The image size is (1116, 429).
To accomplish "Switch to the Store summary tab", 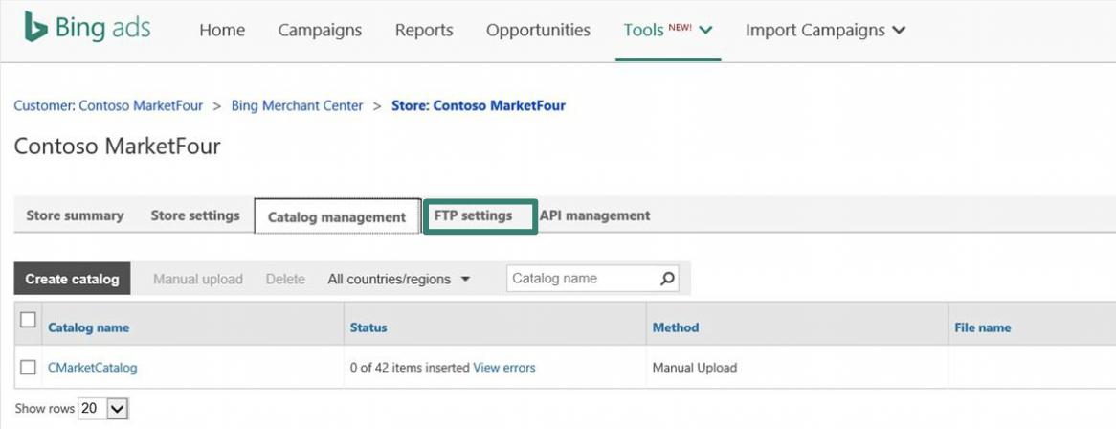I will point(75,215).
